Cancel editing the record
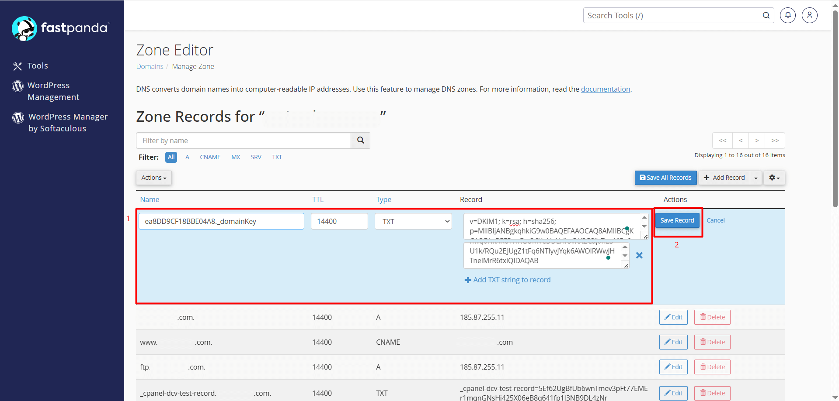The image size is (839, 401). [716, 220]
